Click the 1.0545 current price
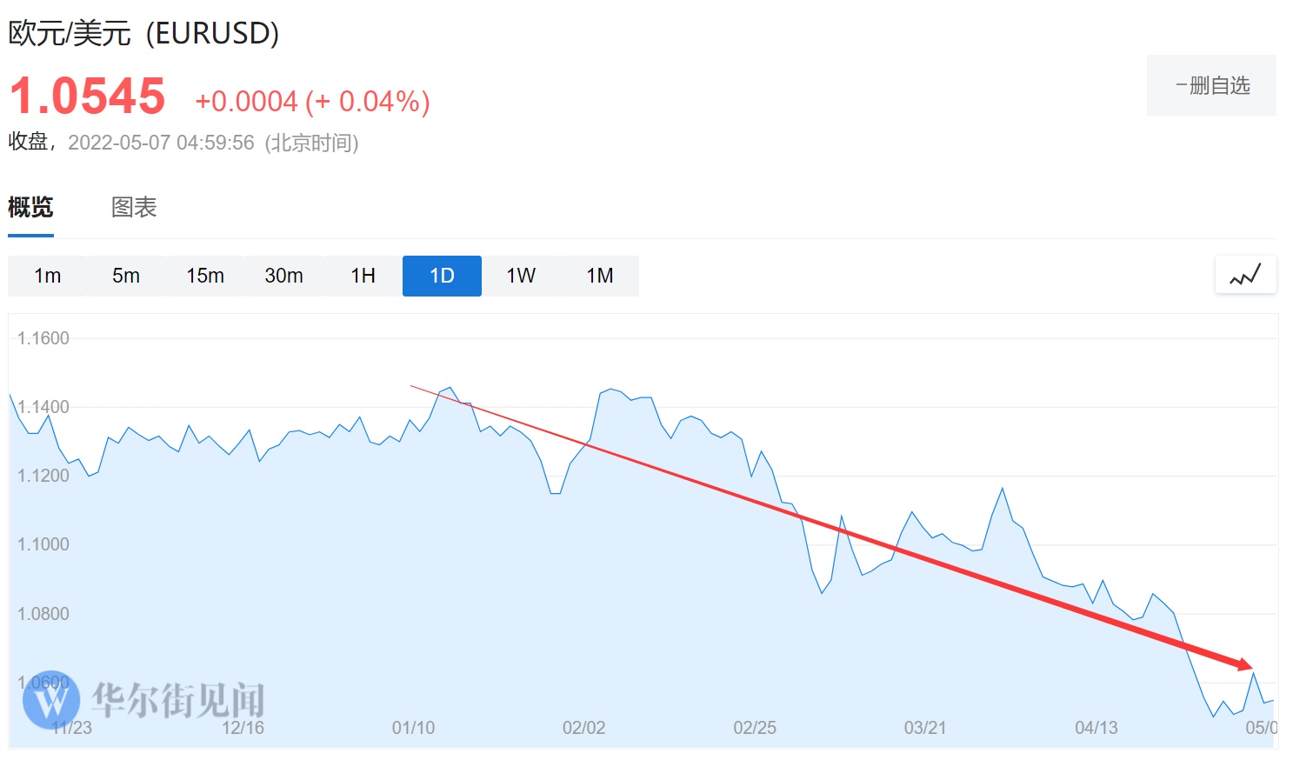 [x=87, y=96]
